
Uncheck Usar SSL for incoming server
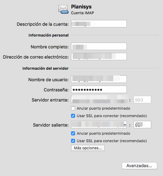(x=73, y=116)
